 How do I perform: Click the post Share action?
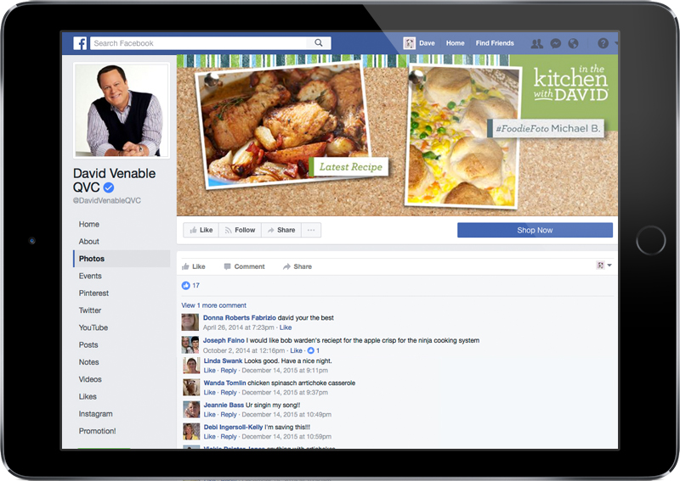tap(297, 266)
